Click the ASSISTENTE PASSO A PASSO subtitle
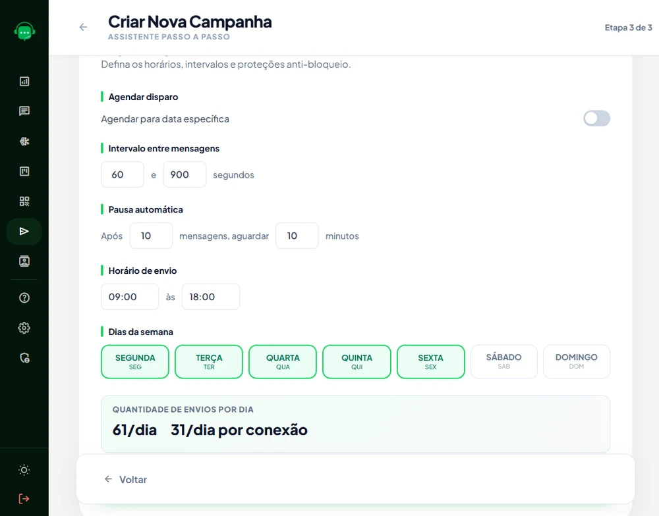The width and height of the screenshot is (659, 516). 169,37
